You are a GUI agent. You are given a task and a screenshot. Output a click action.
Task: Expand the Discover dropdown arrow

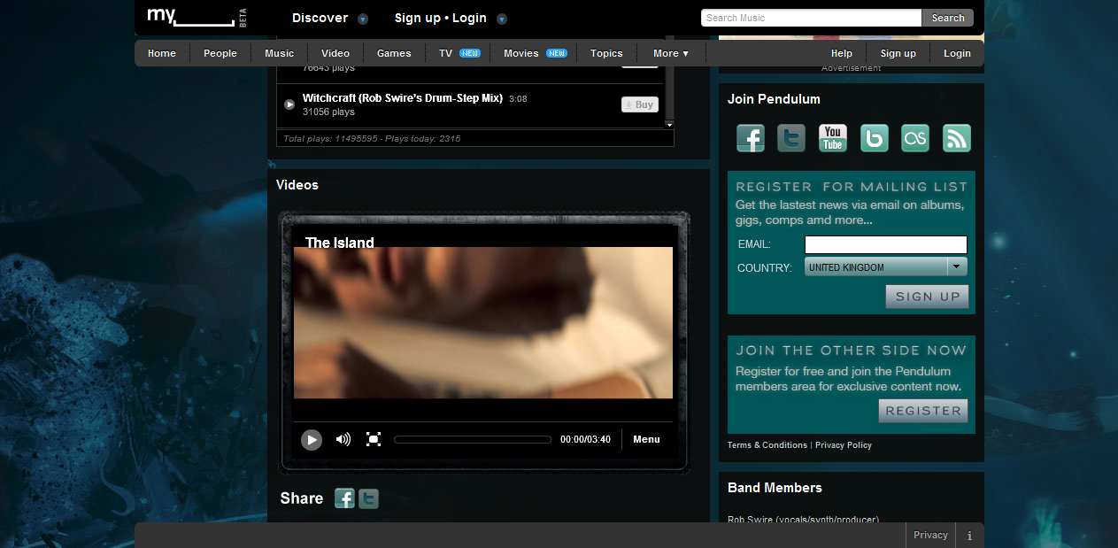pos(363,19)
